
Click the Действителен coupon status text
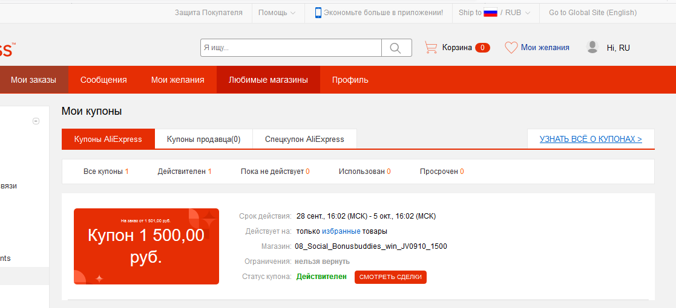point(321,277)
